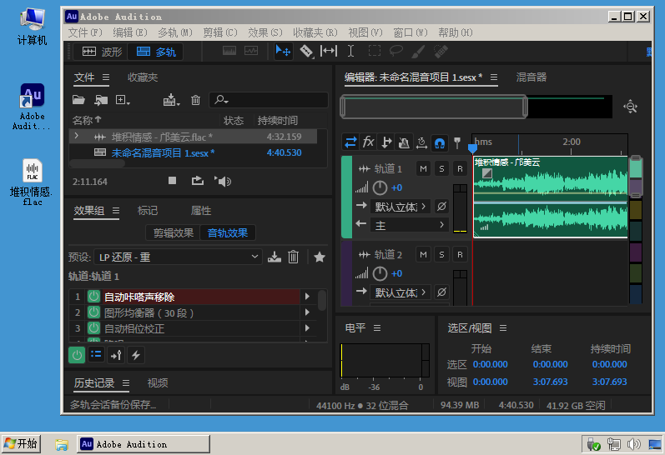Viewport: 665px width, 455px height.
Task: Open the 预设 LP 还原 dropdown
Action: pos(177,257)
